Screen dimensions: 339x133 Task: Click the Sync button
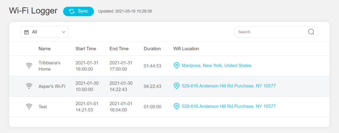(78, 12)
